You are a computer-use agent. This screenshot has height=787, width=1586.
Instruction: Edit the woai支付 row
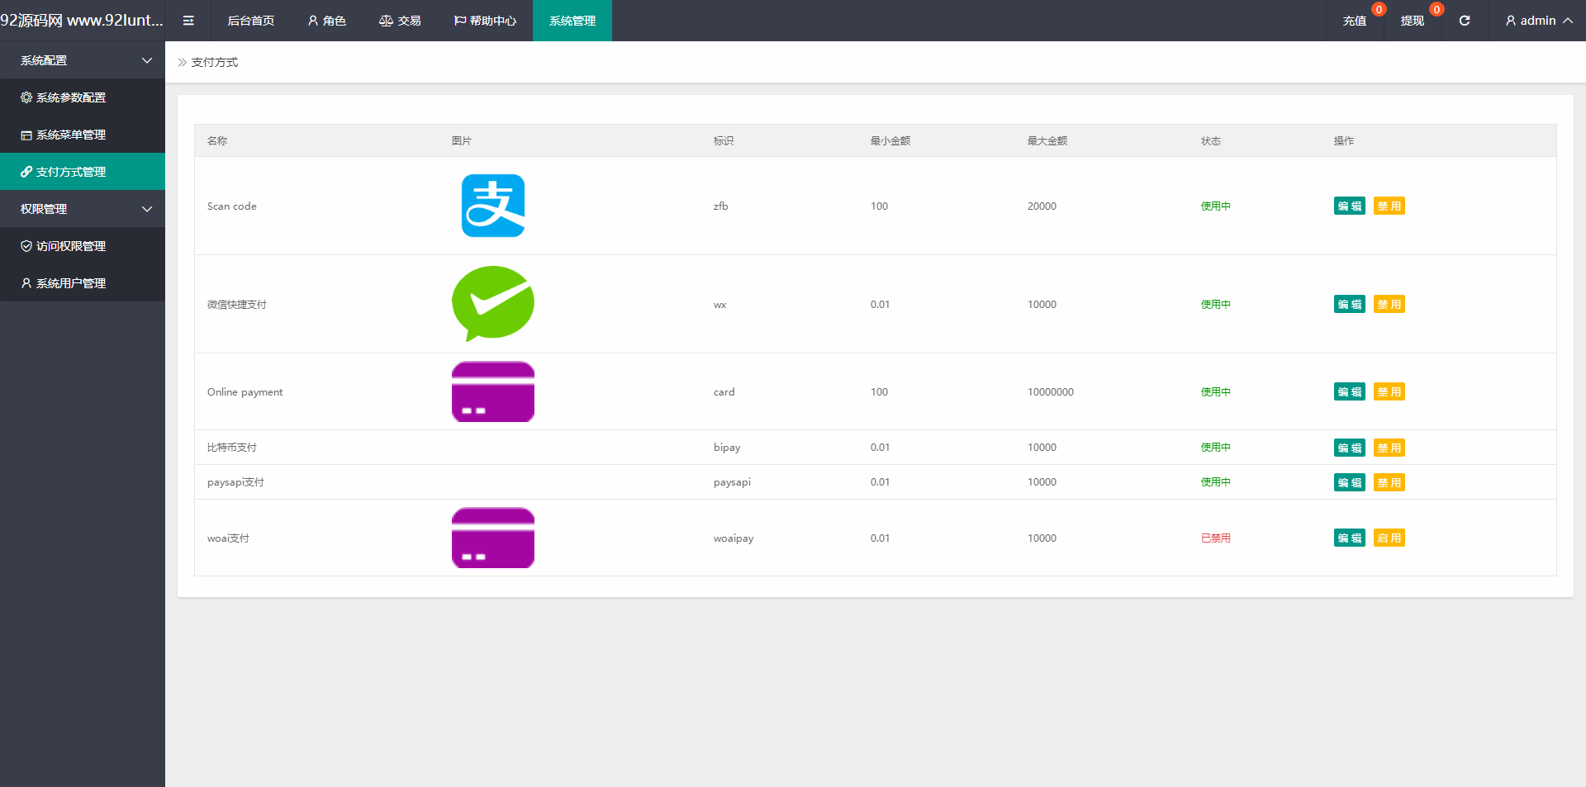tap(1350, 538)
